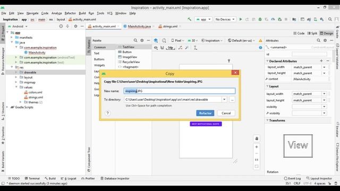
Task: Select the drawable folder in tree
Action: point(30,72)
